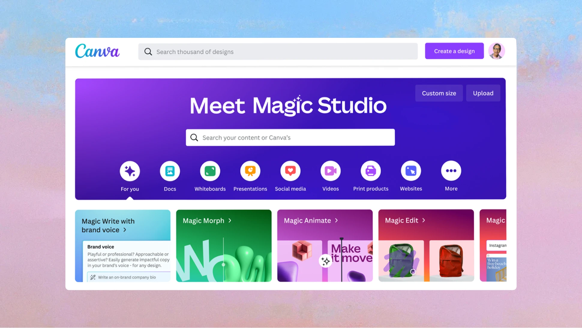
Task: Click the Upload button
Action: point(483,93)
